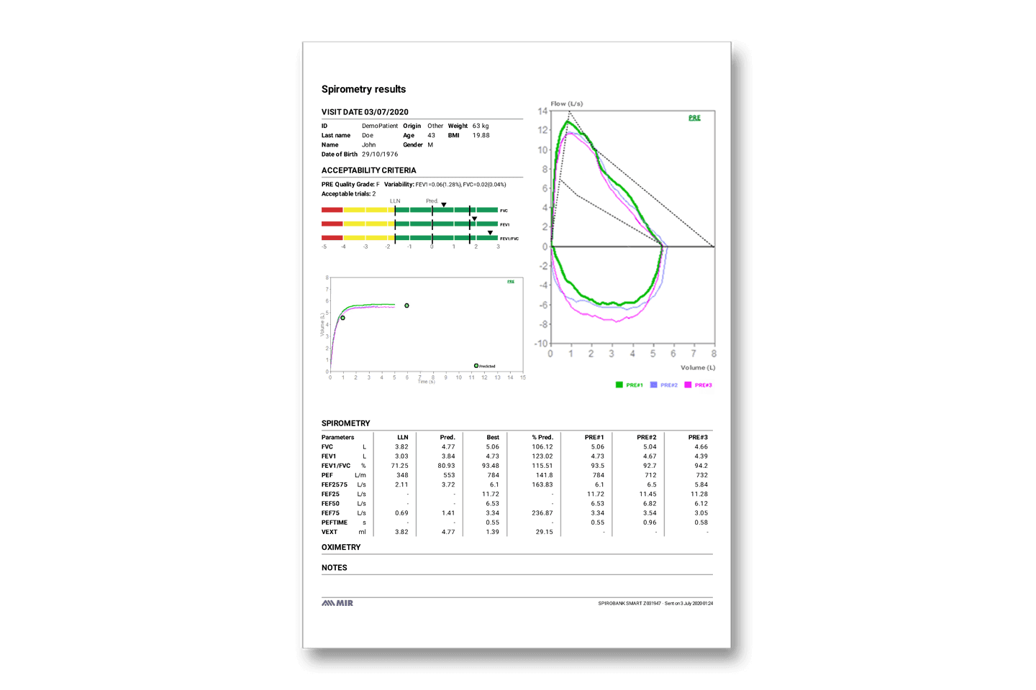This screenshot has height=690, width=1036.
Task: Click the PEFTIME PRE#2 value '0.96'
Action: [x=649, y=523]
